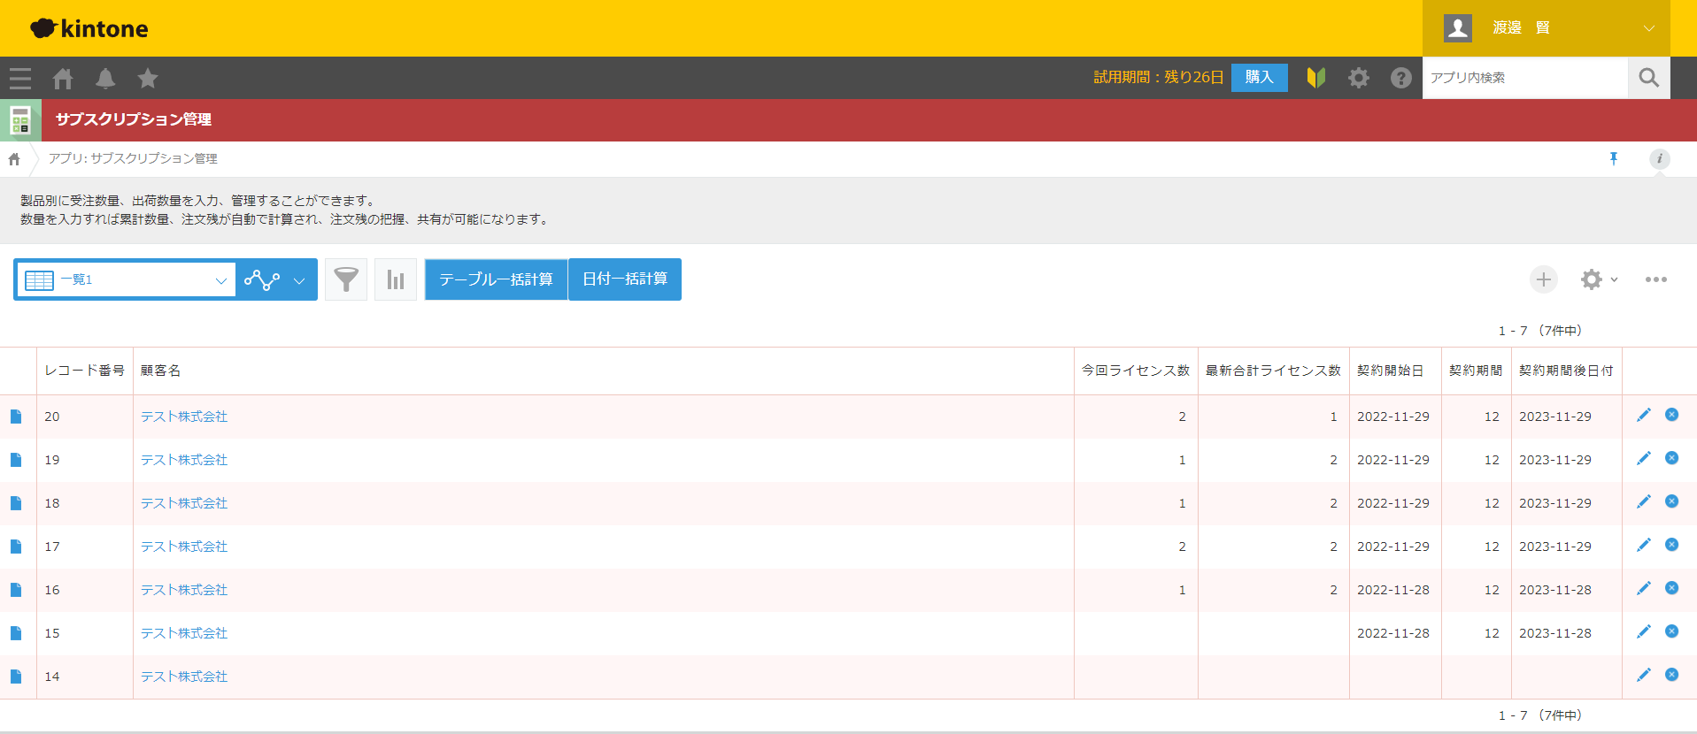This screenshot has width=1697, height=734.
Task: Open the three-dot options menu
Action: point(1655,279)
